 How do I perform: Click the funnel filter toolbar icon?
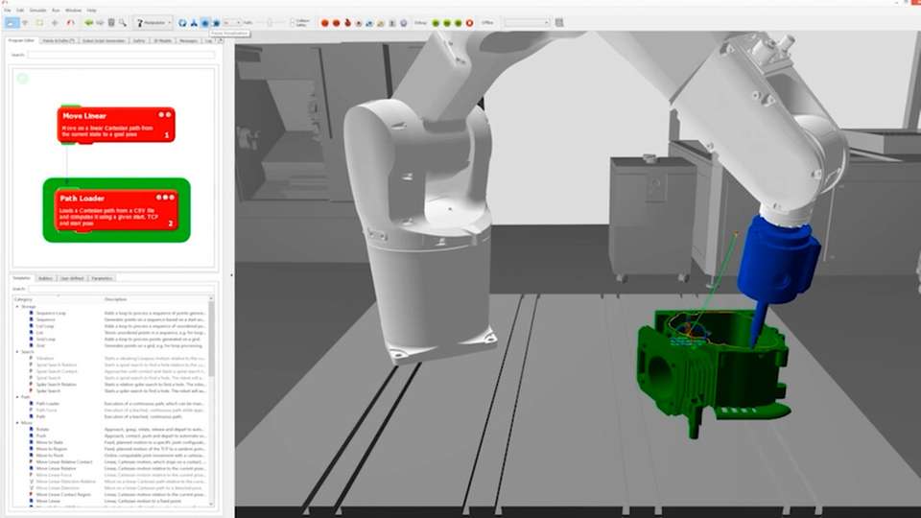(x=25, y=23)
